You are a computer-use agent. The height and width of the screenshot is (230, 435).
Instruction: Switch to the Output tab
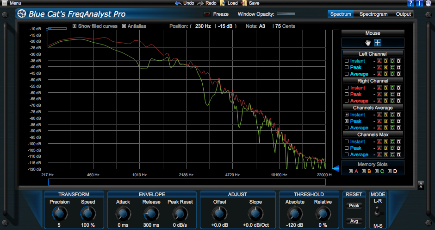(x=403, y=14)
